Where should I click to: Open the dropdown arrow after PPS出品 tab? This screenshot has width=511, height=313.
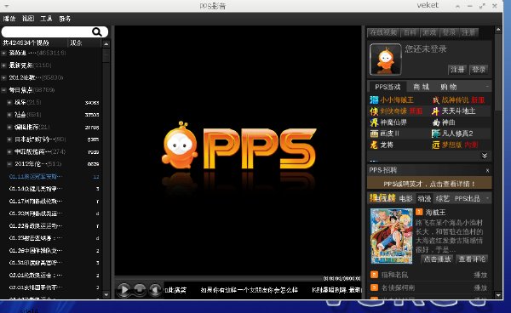pyautogui.click(x=487, y=198)
